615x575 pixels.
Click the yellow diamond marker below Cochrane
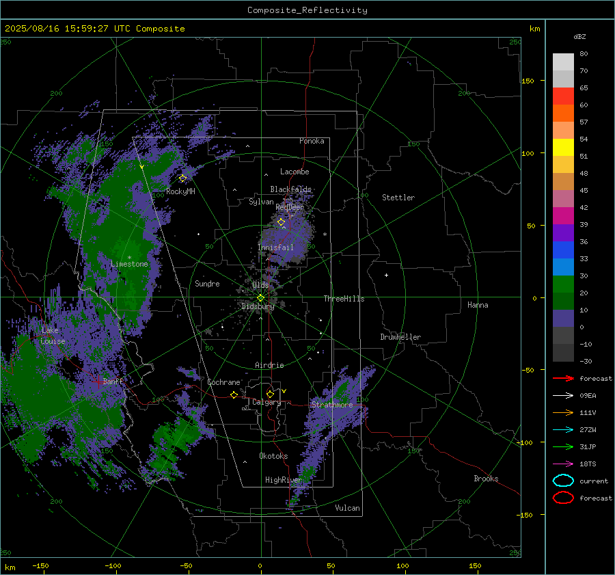pos(234,395)
